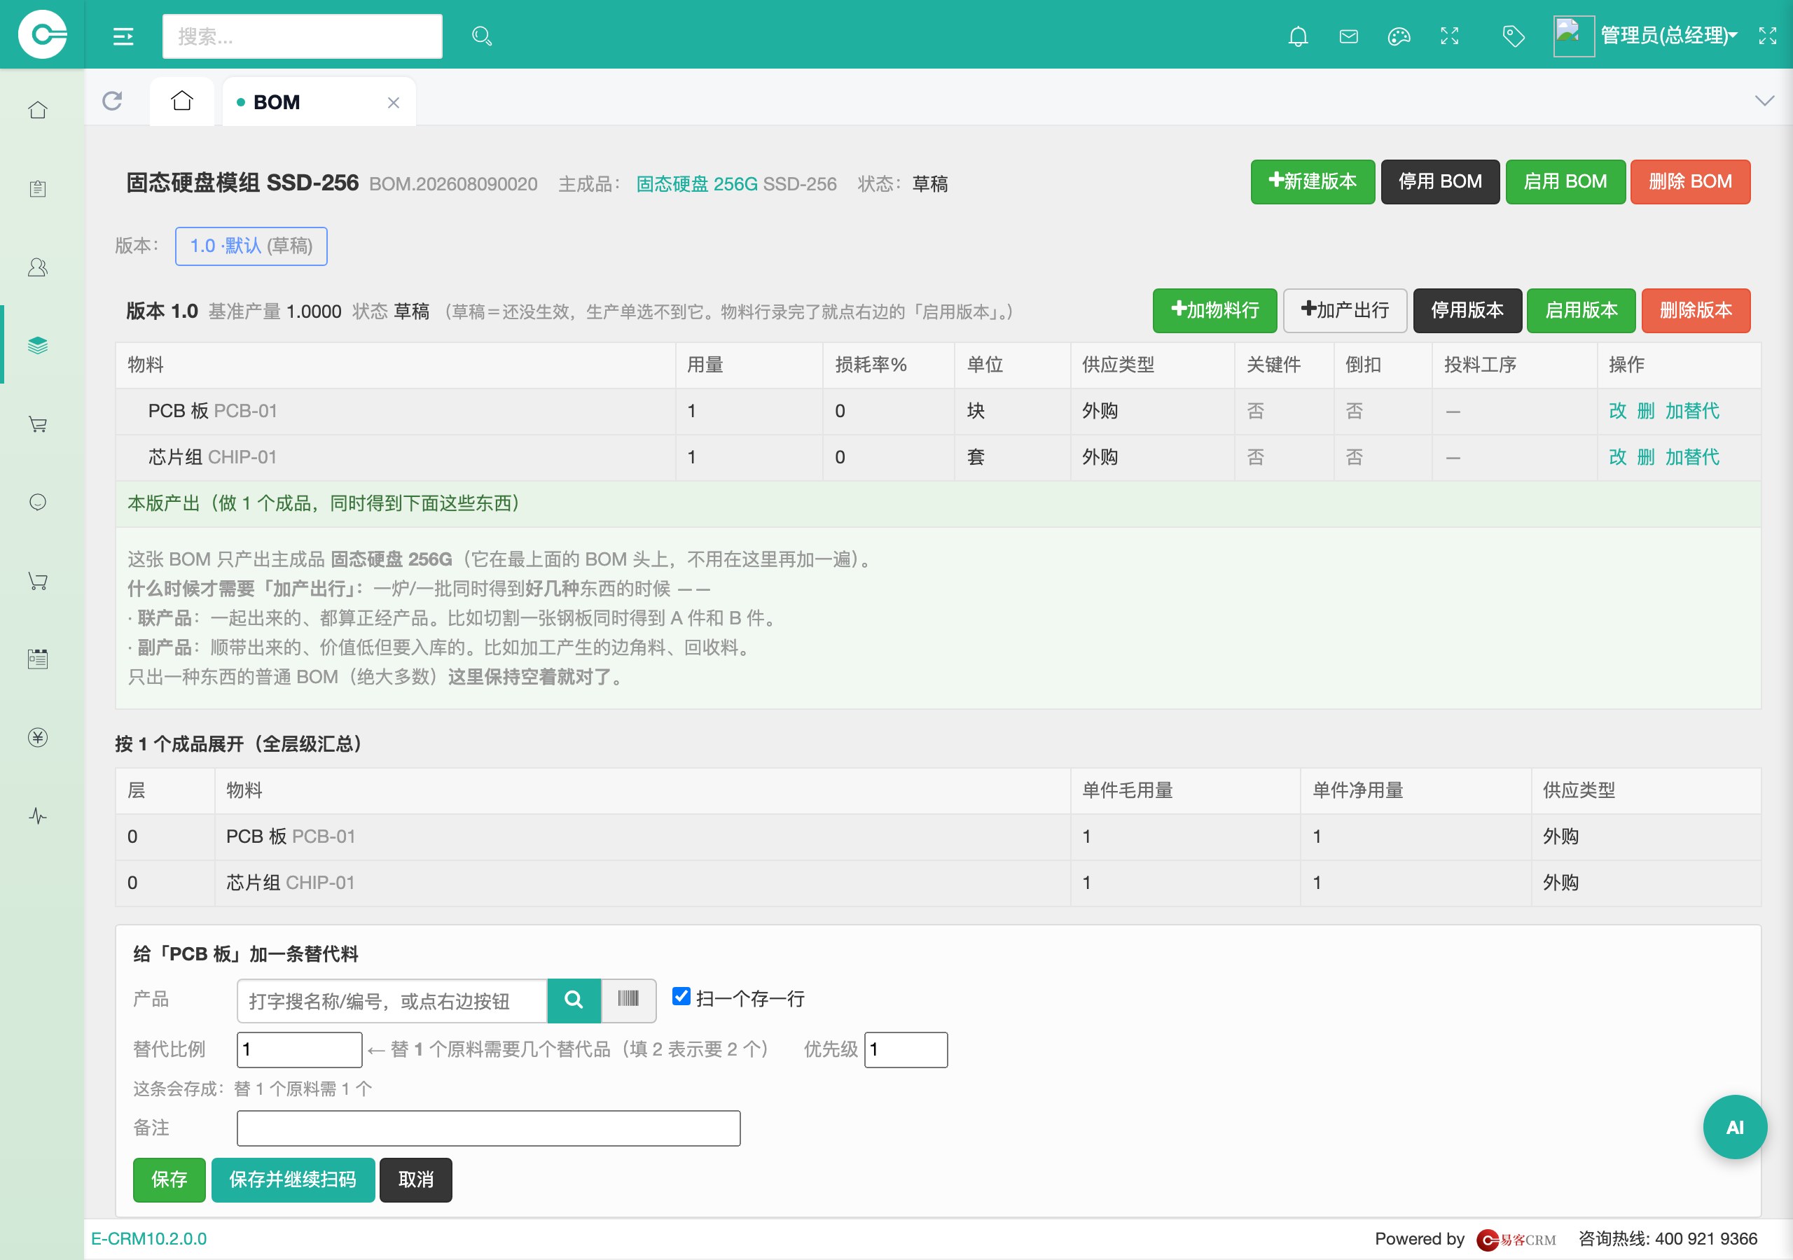Viewport: 1793px width, 1260px height.
Task: Focus the 替代比例 input field
Action: click(x=300, y=1049)
